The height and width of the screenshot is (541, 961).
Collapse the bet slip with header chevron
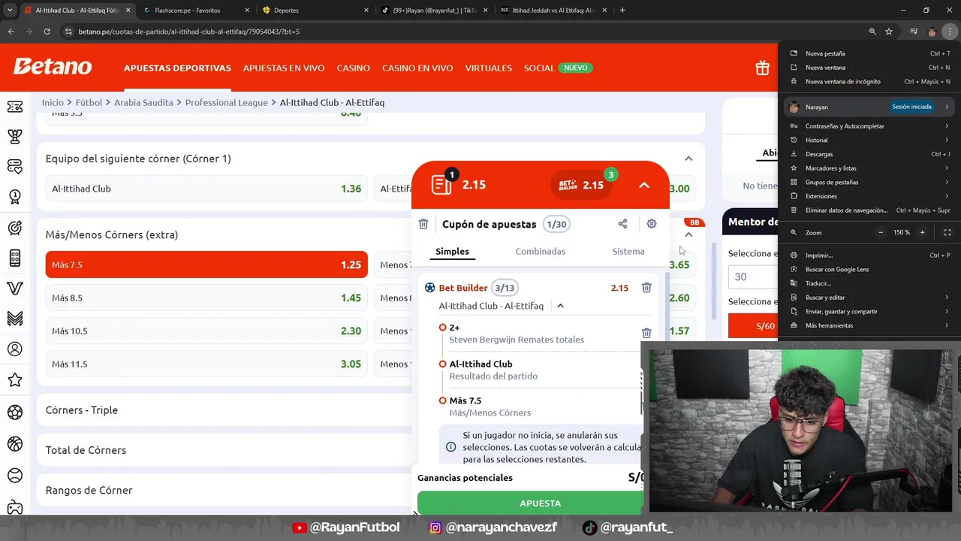(644, 185)
